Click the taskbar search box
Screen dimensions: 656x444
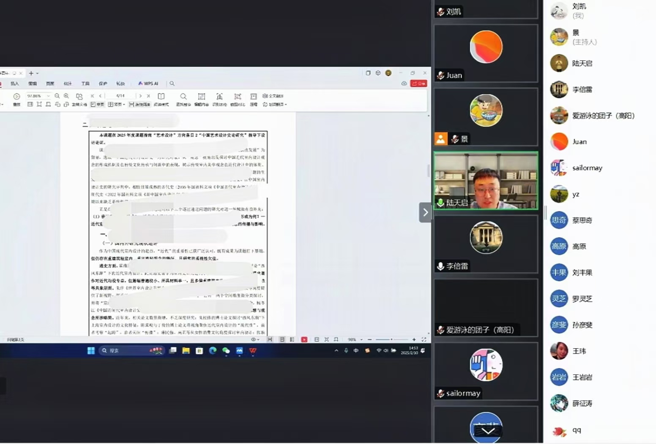pos(131,350)
